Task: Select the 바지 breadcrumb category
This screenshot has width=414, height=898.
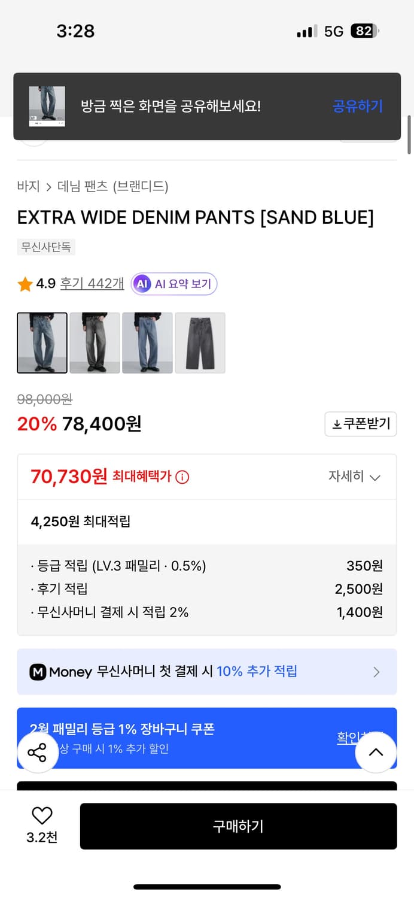Action: (x=27, y=187)
